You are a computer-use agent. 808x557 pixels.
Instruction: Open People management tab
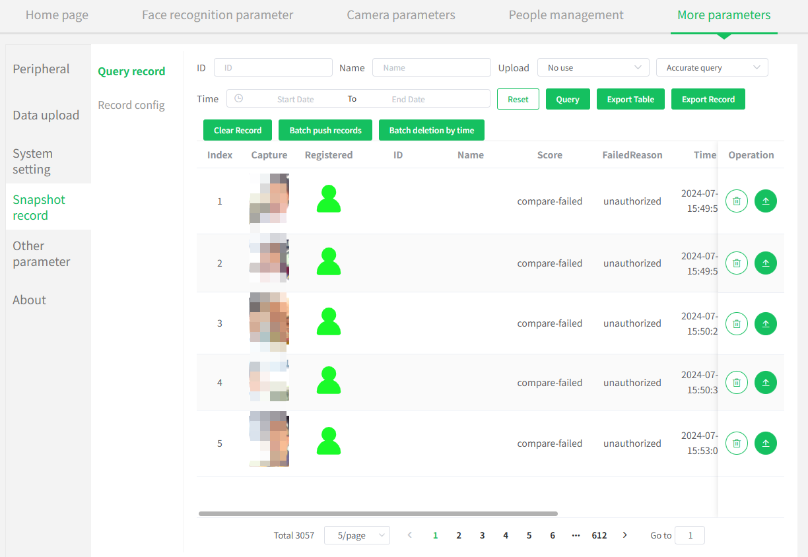click(x=566, y=15)
